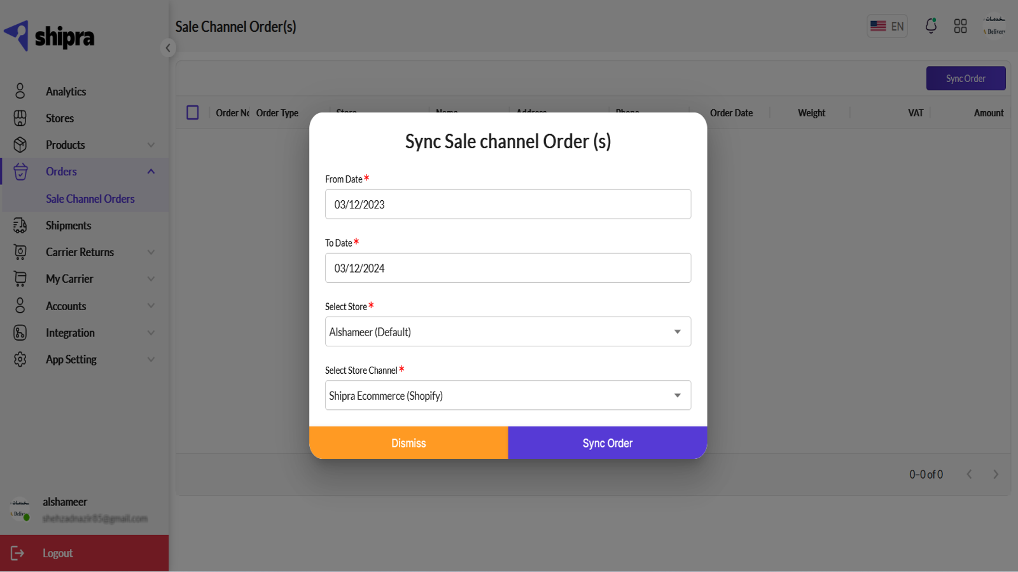Open the notifications bell icon

931,26
